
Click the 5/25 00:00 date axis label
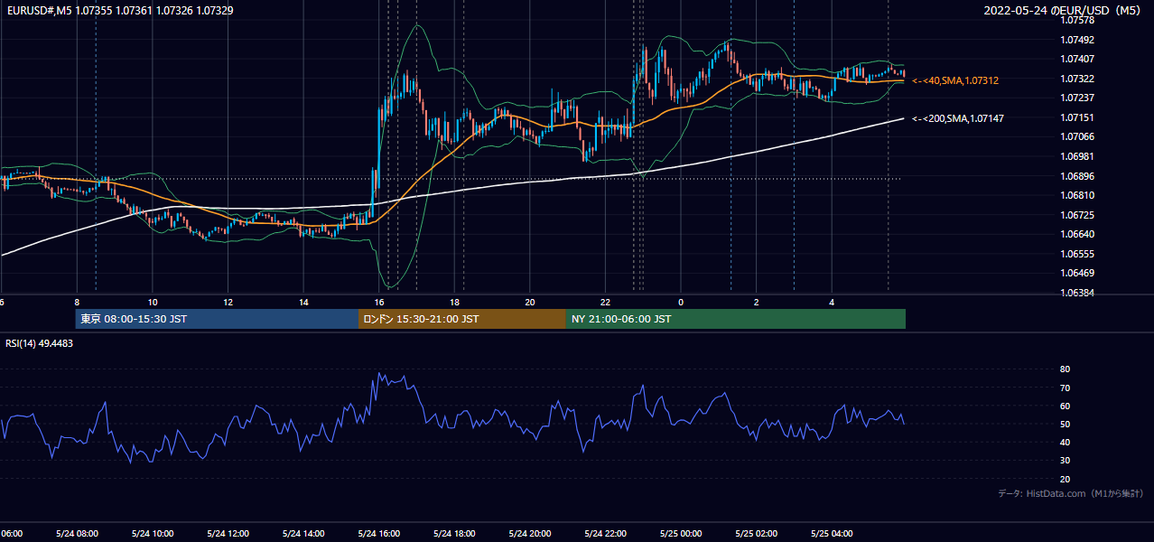pyautogui.click(x=681, y=533)
